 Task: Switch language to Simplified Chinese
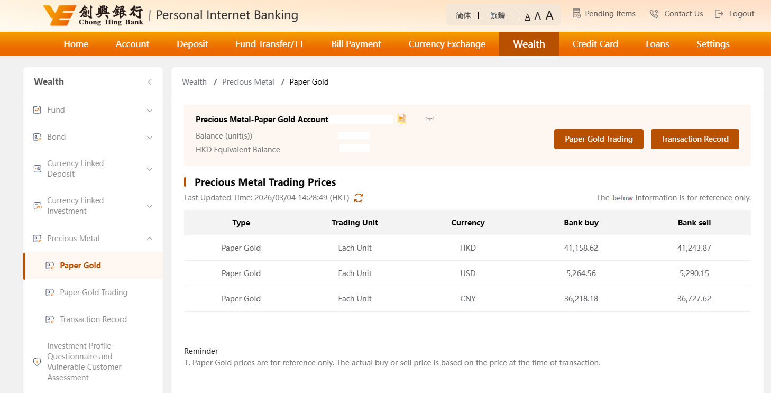click(x=463, y=15)
